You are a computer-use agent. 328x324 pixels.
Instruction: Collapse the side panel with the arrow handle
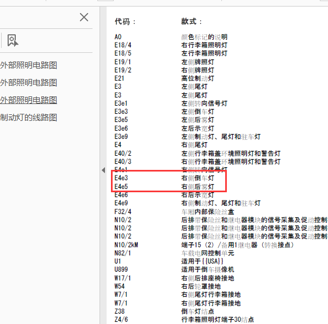click(x=103, y=170)
